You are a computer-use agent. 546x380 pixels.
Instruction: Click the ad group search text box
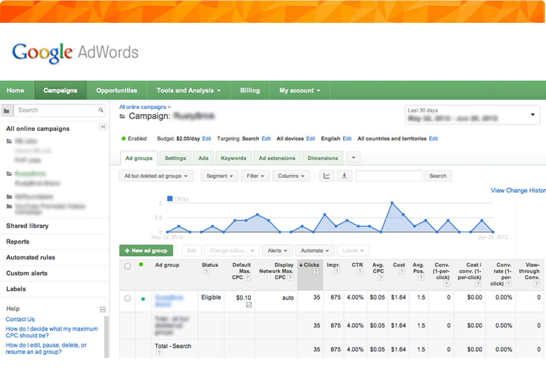pos(389,176)
